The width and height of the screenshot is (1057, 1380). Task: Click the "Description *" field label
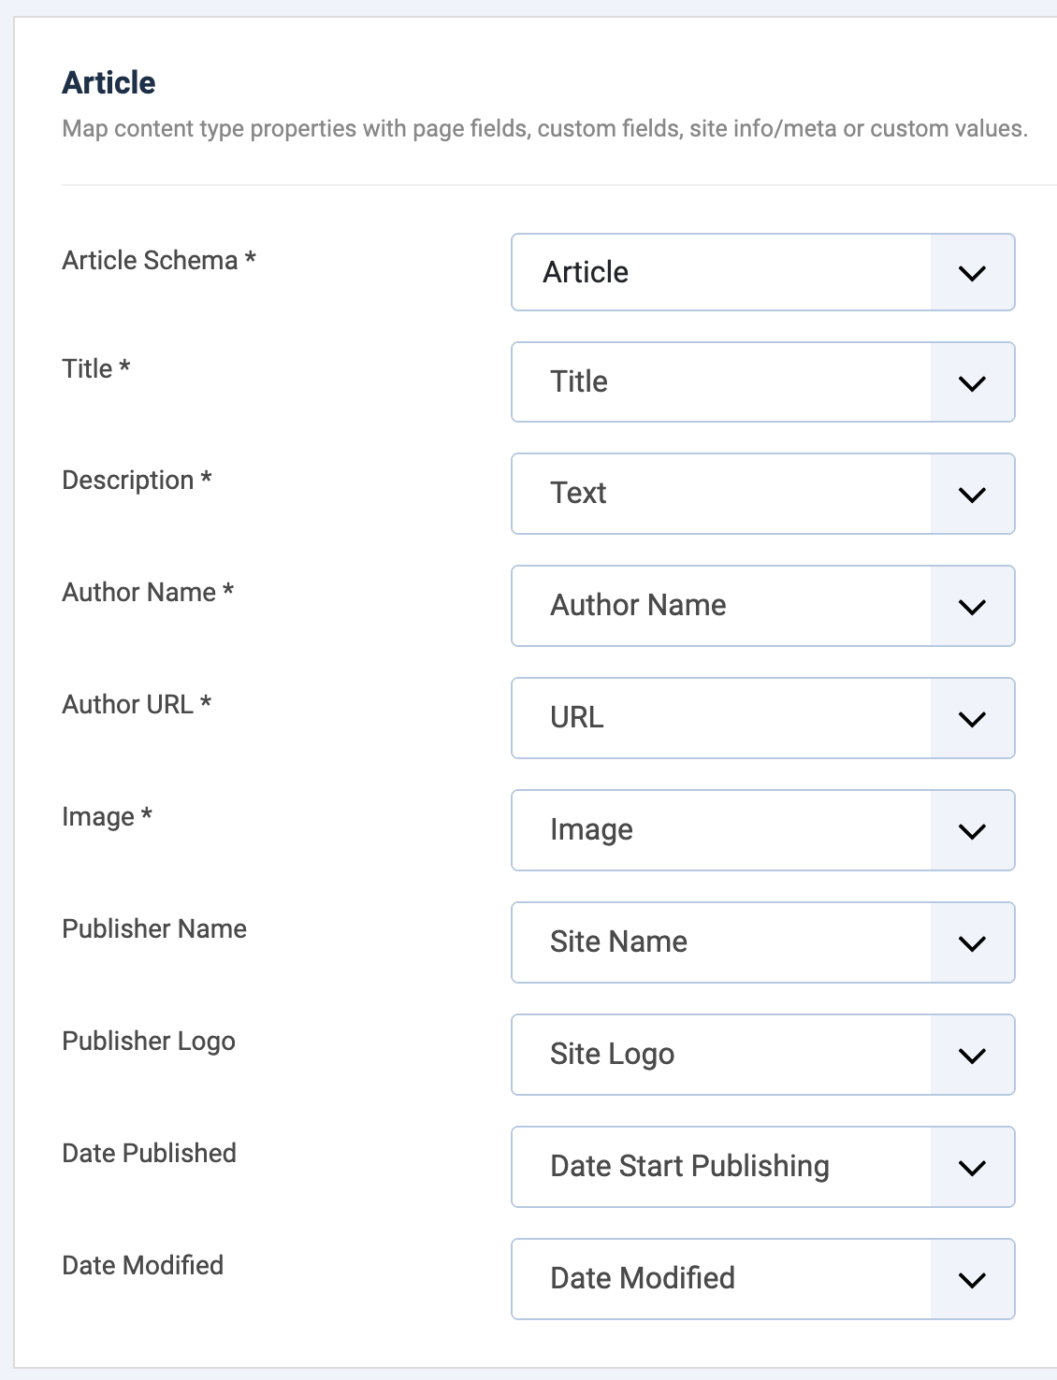137,480
